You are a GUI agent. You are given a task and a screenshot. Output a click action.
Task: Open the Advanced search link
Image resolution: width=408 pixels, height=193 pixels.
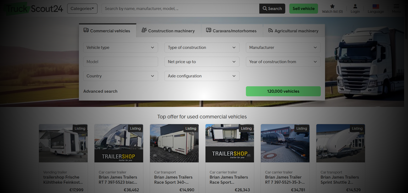tap(100, 91)
